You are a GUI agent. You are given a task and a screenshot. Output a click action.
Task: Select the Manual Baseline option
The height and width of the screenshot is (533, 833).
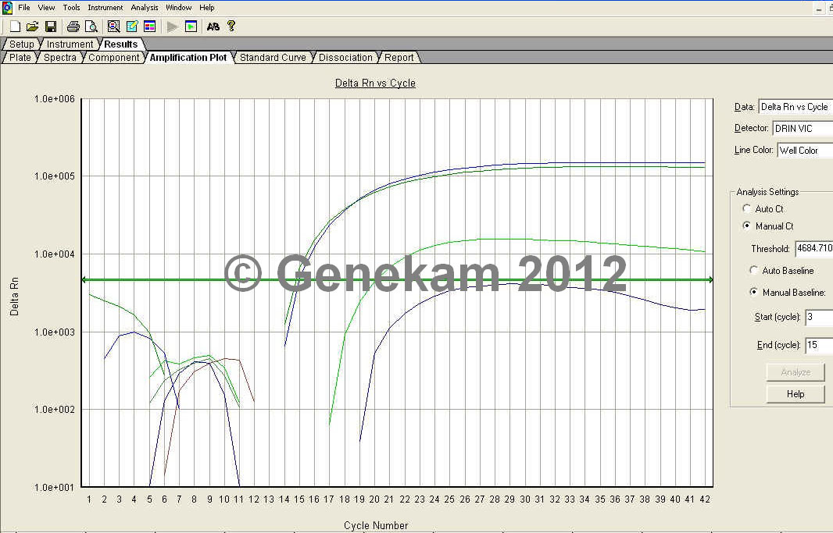(753, 292)
